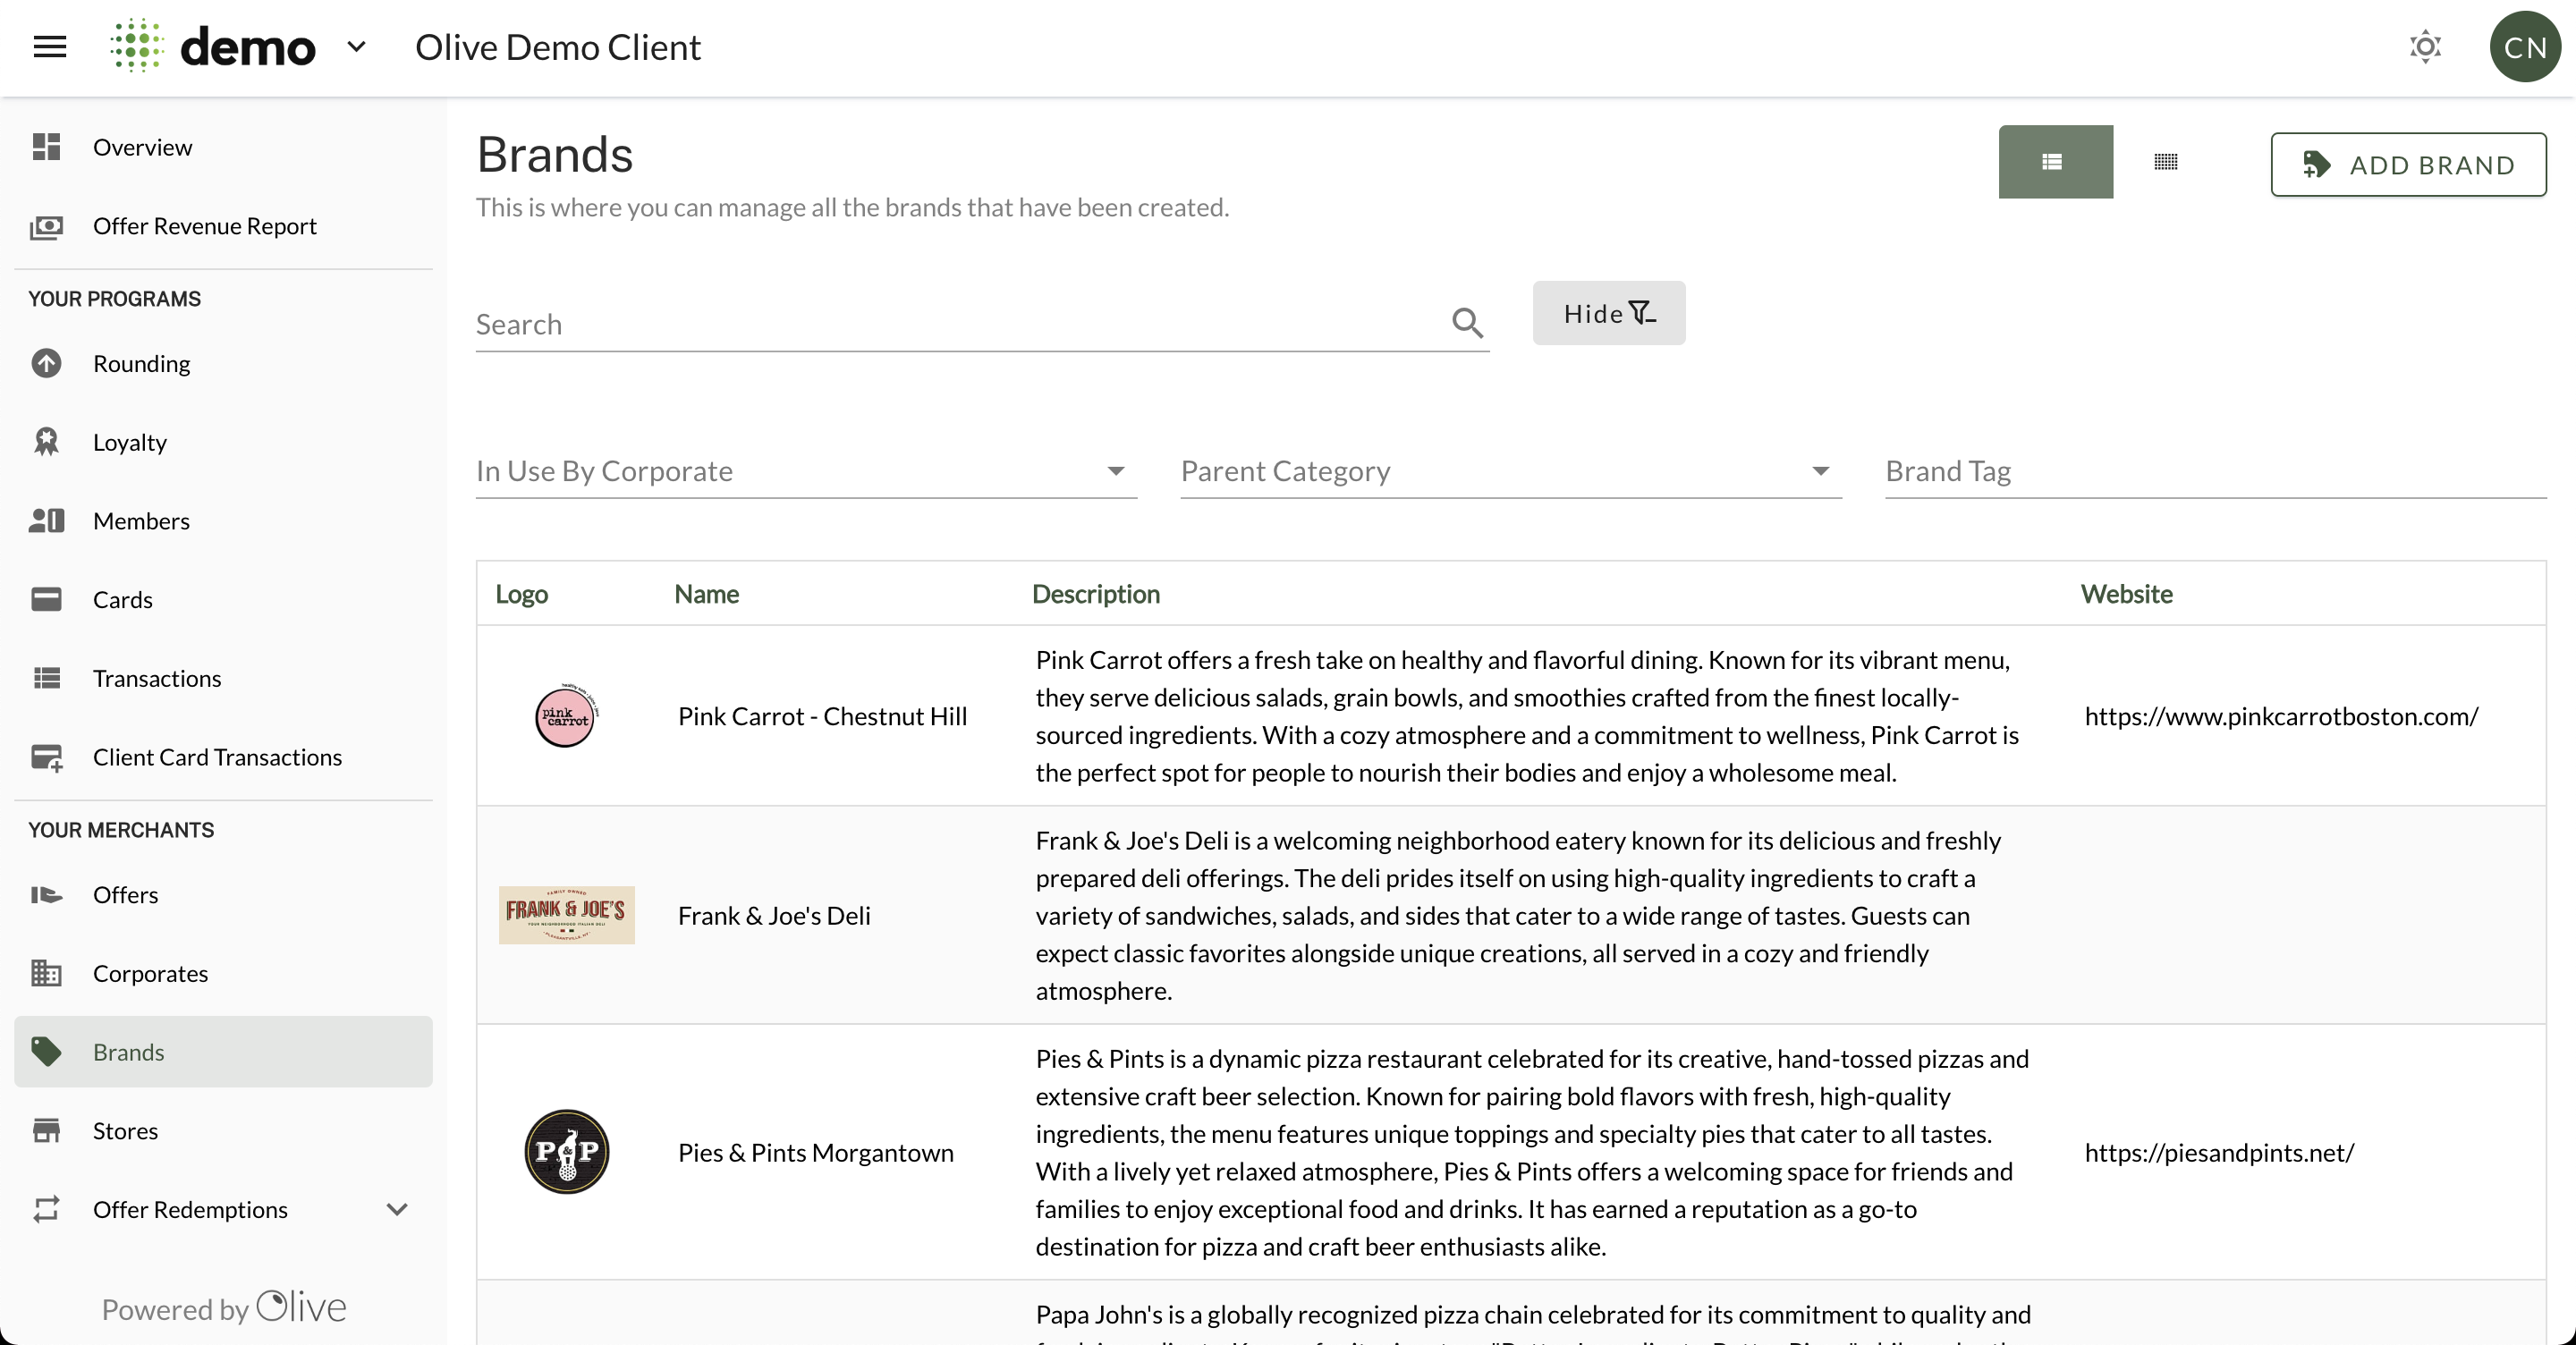Screen dimensions: 2576x1345
Task: Hide the filters with Hide button
Action: click(x=1608, y=314)
